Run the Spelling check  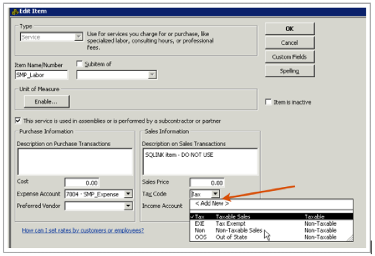[290, 71]
